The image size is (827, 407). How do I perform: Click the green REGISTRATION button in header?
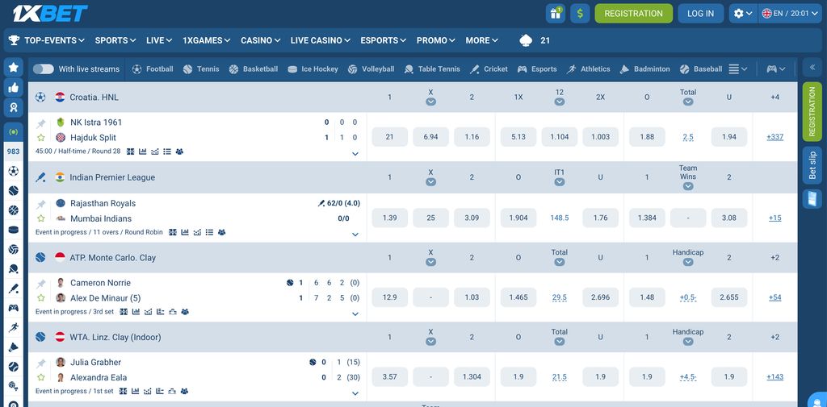633,14
